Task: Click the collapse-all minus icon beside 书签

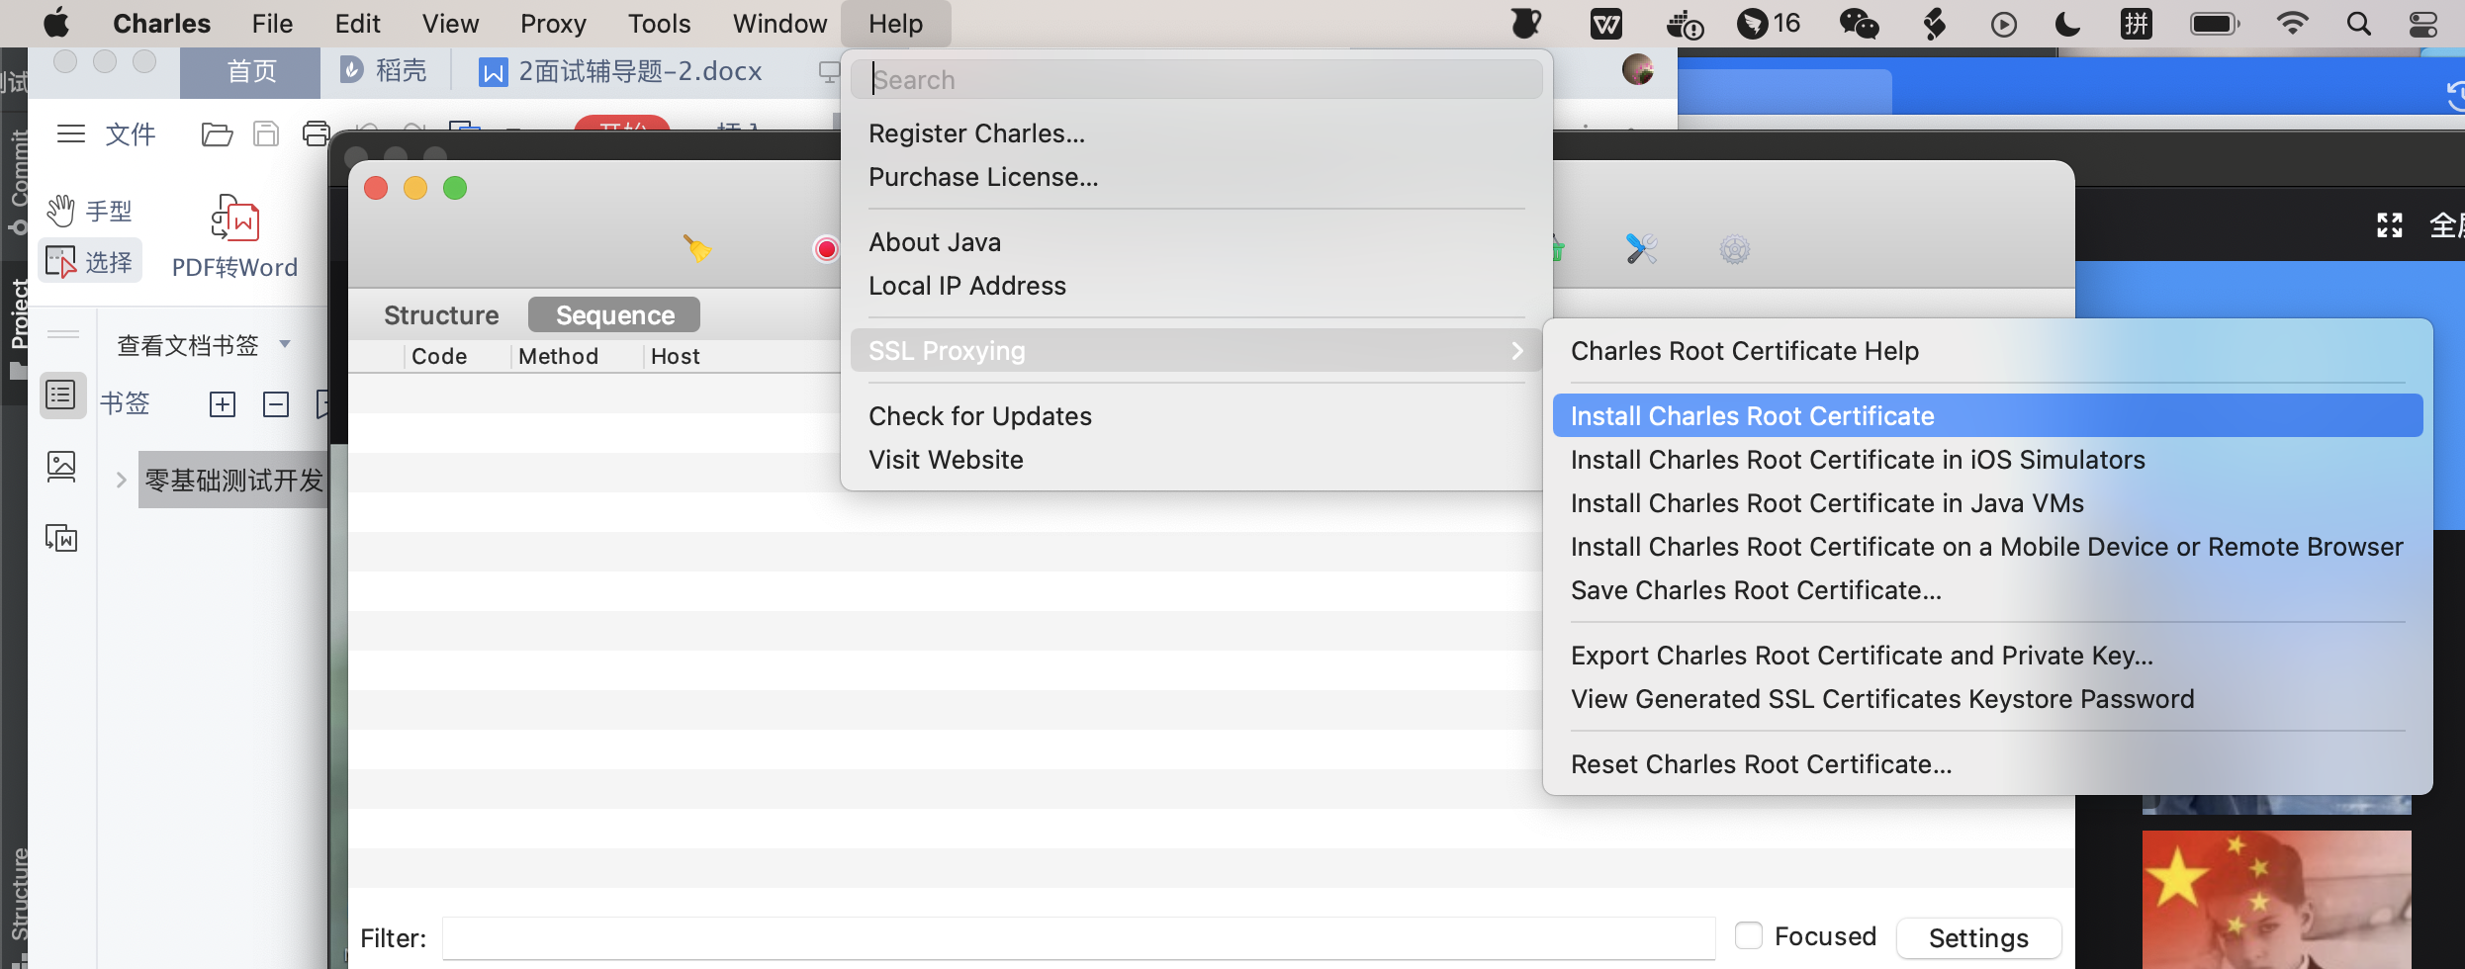Action: [276, 404]
